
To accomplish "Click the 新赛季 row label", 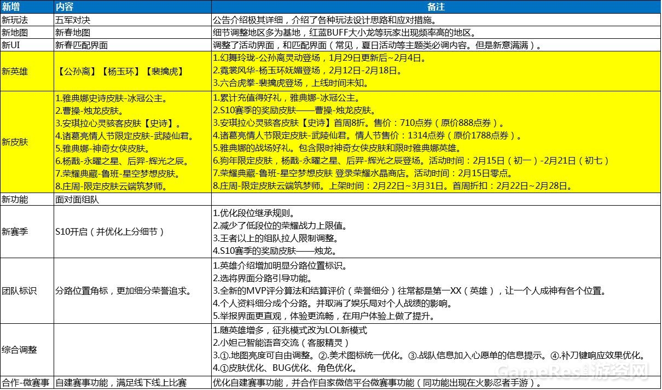I will tap(14, 231).
